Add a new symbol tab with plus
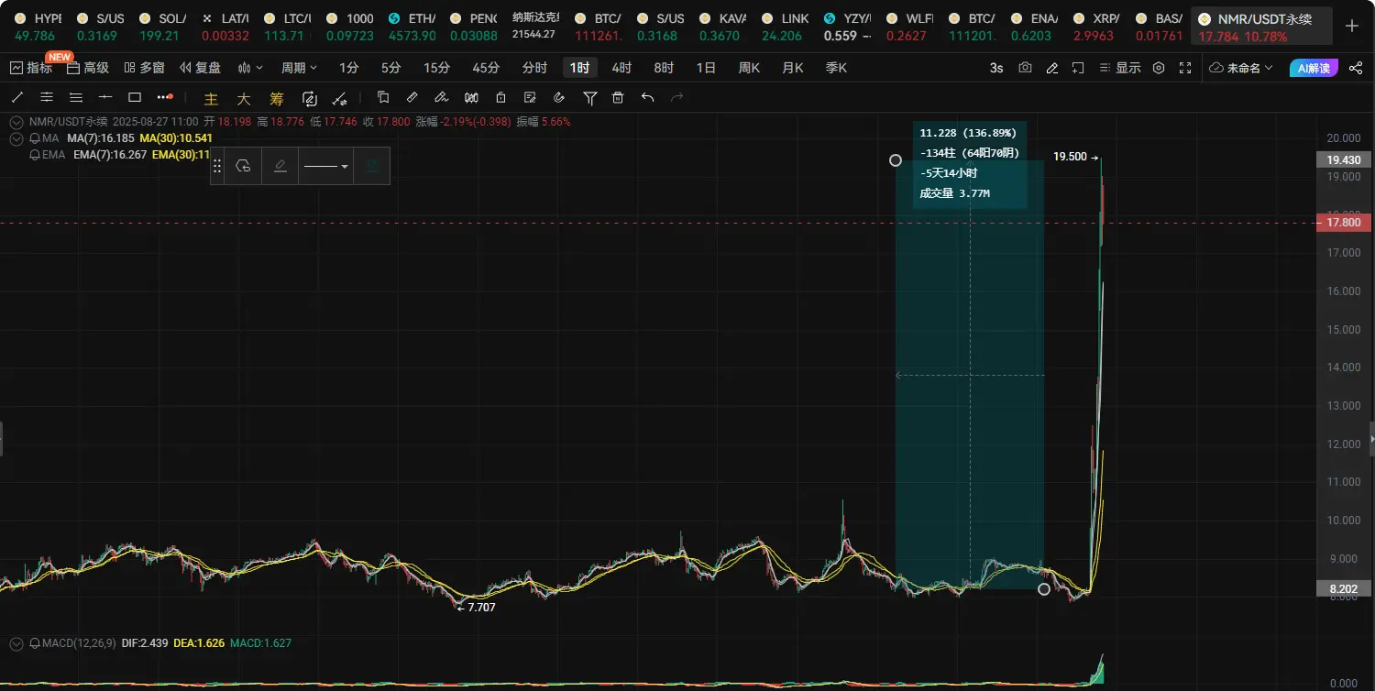This screenshot has height=691, width=1375. coord(1351,26)
